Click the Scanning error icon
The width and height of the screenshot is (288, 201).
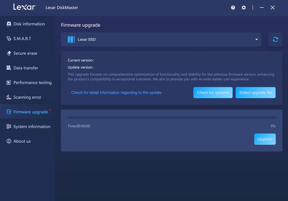[x=9, y=97]
